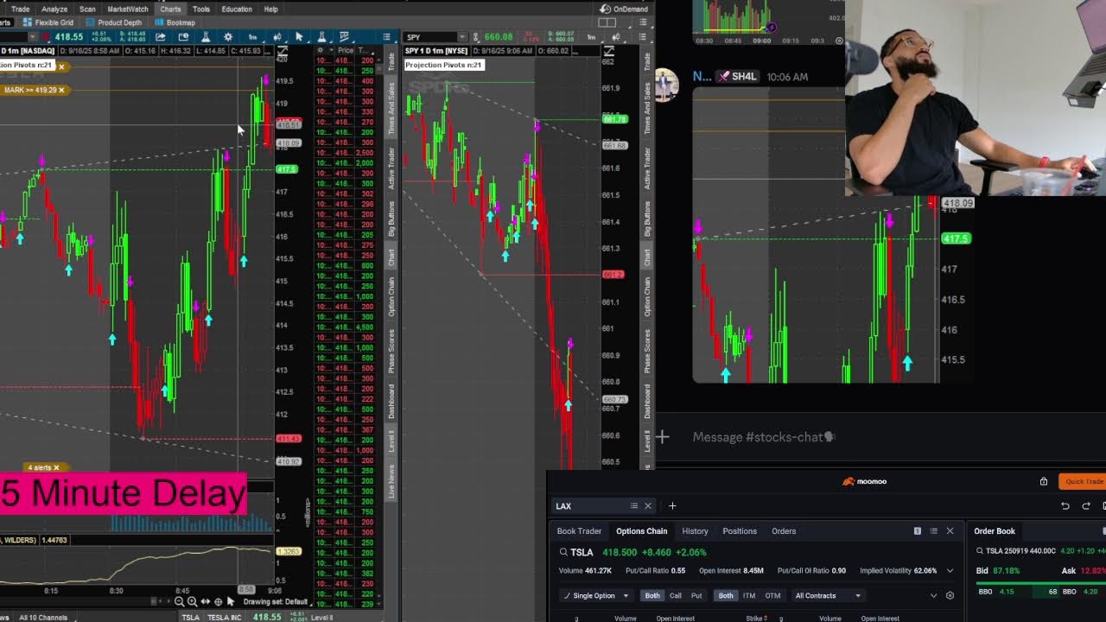Click the Quick Trade button in moomoo
The width and height of the screenshot is (1106, 622).
(x=1084, y=481)
